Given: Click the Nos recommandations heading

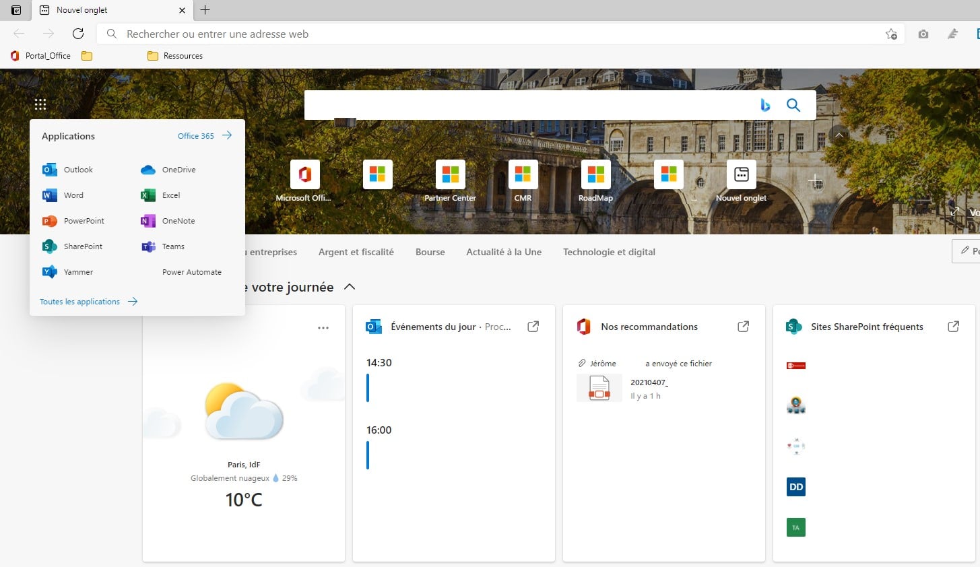Looking at the screenshot, I should pyautogui.click(x=649, y=327).
